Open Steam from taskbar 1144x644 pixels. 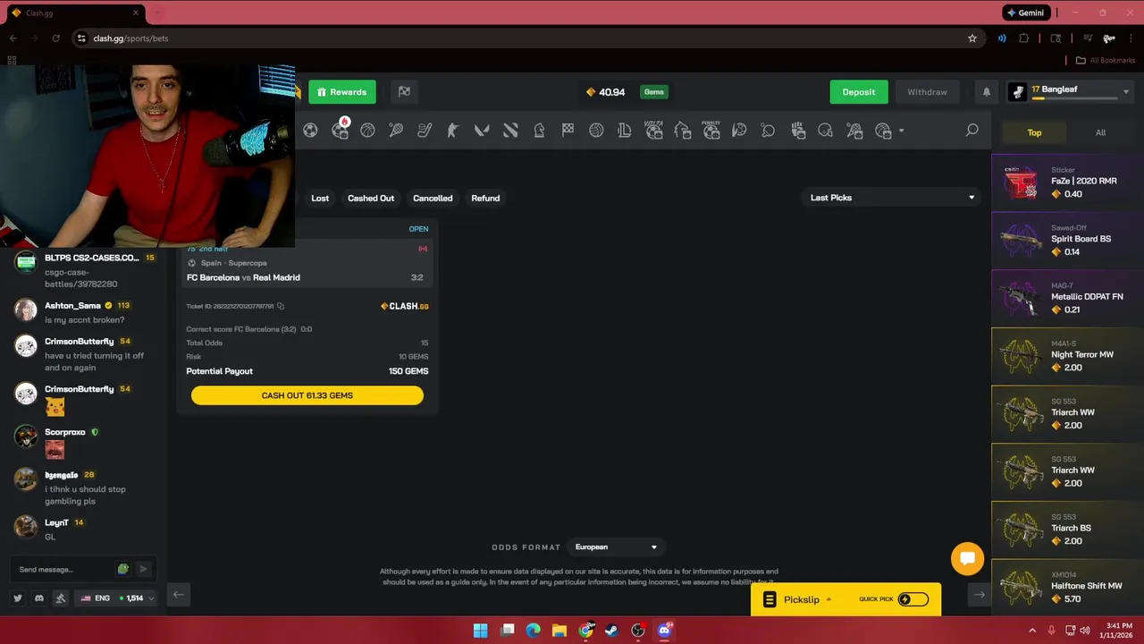tap(611, 631)
